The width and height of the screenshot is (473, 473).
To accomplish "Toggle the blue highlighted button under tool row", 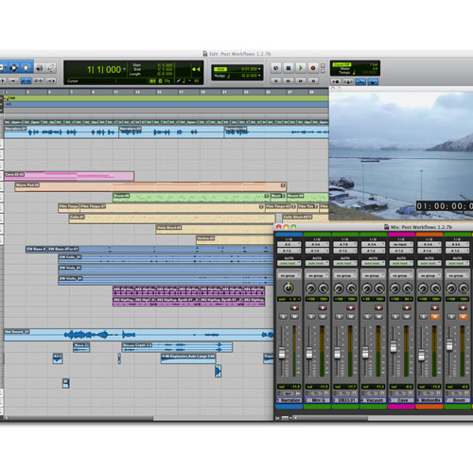I will [26, 81].
